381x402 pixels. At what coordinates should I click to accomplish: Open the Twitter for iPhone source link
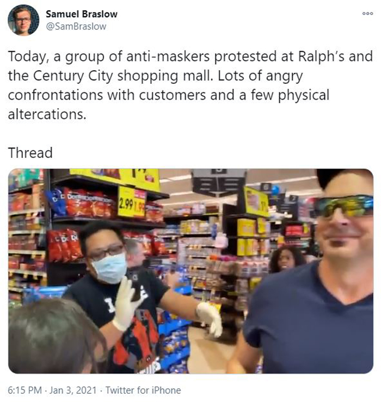[x=143, y=390]
